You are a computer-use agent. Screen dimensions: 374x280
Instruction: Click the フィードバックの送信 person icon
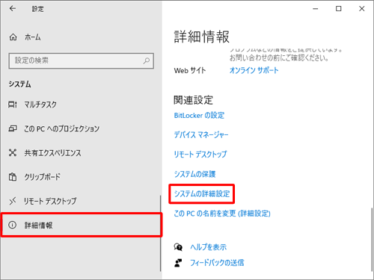pyautogui.click(x=178, y=263)
